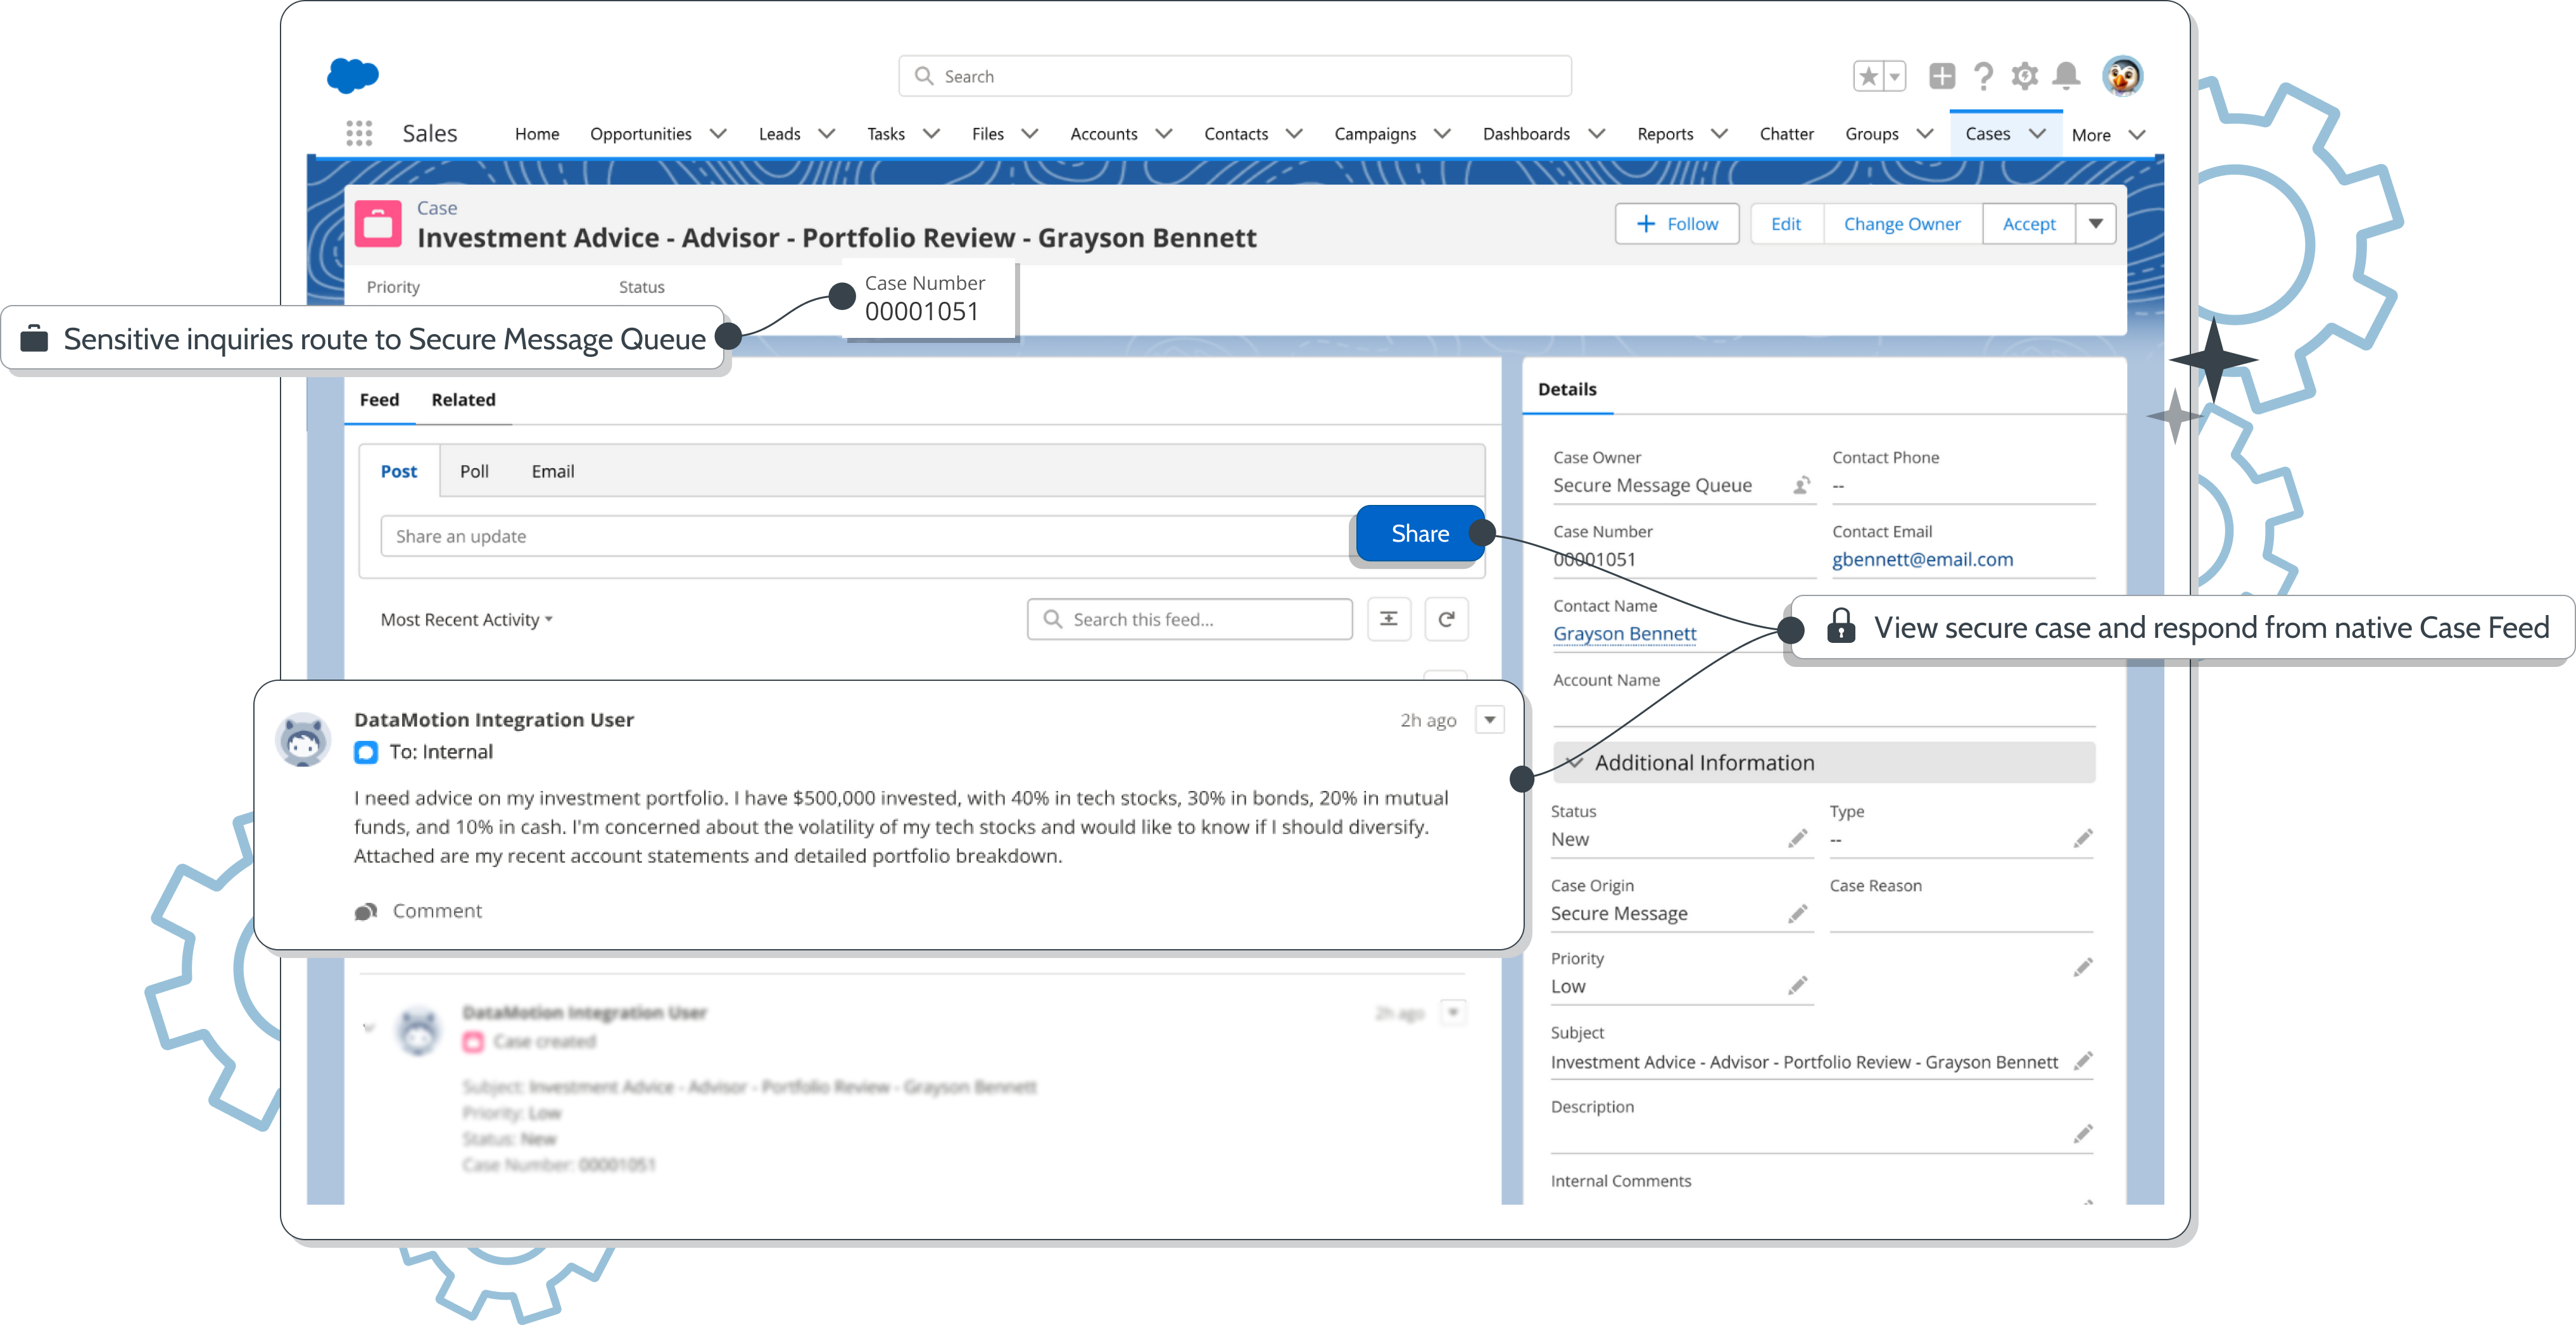This screenshot has width=2576, height=1325.
Task: Open the Help question mark icon
Action: [1983, 76]
